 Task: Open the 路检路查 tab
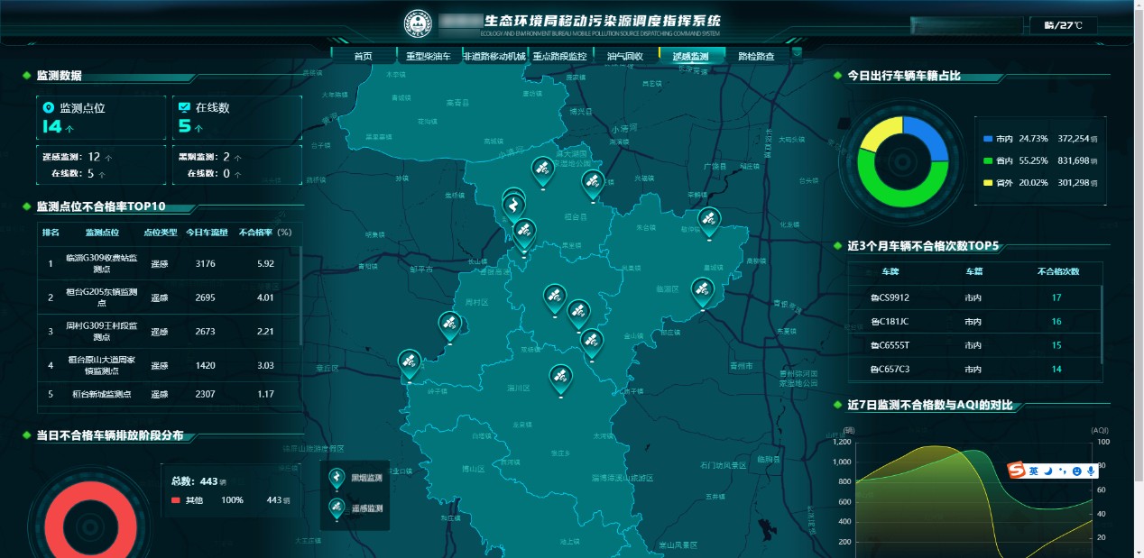point(756,56)
